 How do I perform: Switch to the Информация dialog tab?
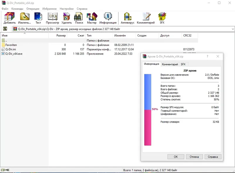[x=152, y=64]
